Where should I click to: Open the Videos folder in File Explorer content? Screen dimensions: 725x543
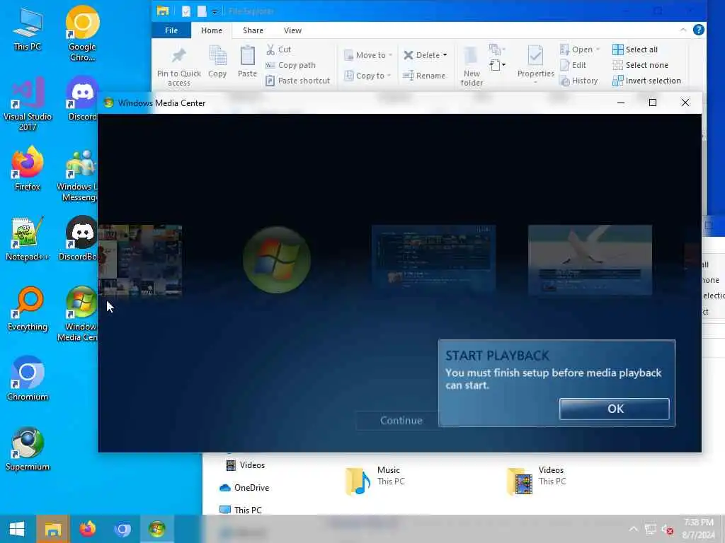[x=537, y=480]
